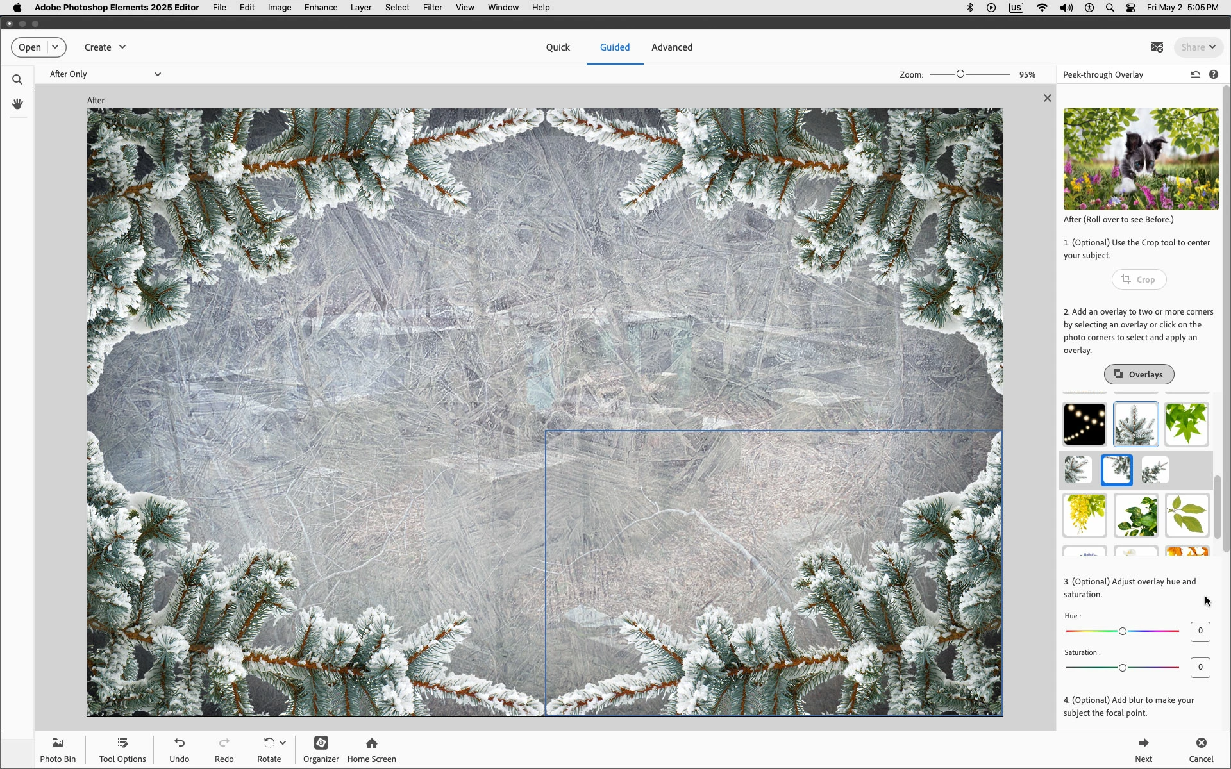Open the Create dropdown menu
The image size is (1231, 769).
click(x=105, y=47)
